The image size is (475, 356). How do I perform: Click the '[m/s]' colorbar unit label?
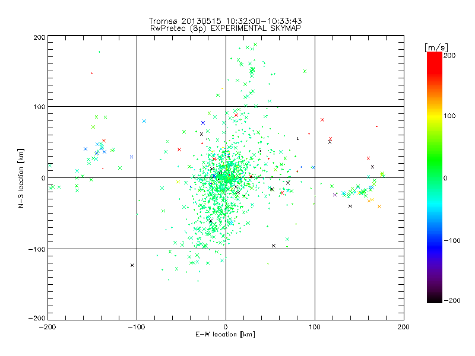pyautogui.click(x=436, y=47)
